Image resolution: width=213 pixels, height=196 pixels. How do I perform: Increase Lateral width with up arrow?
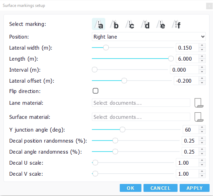click(202, 45)
